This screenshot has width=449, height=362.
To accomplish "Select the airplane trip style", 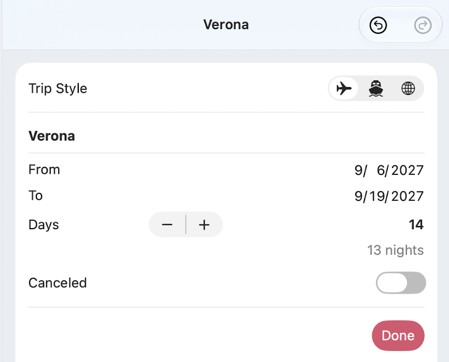I will [344, 88].
